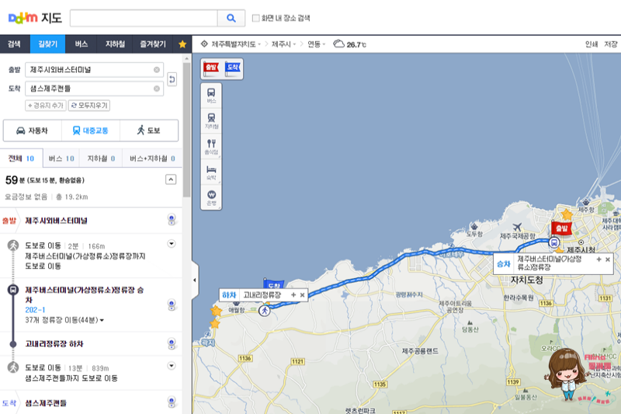Set blue arrival flag on map
The image size is (621, 414).
tap(232, 68)
